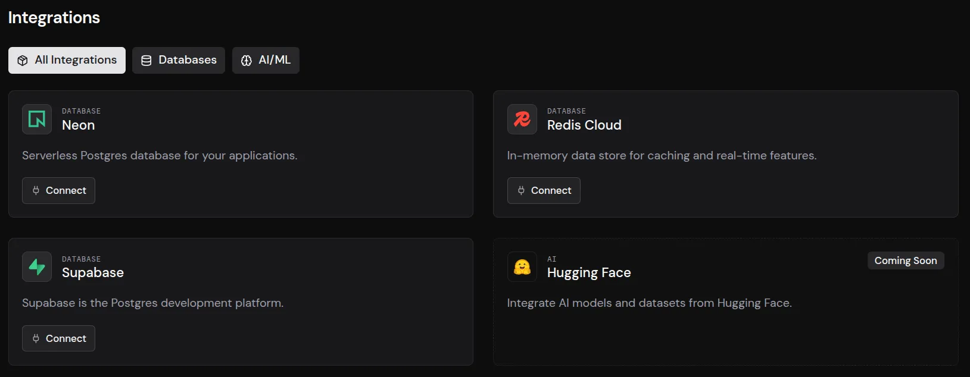Viewport: 970px width, 377px height.
Task: Open the AI/ML filter tab
Action: click(266, 60)
